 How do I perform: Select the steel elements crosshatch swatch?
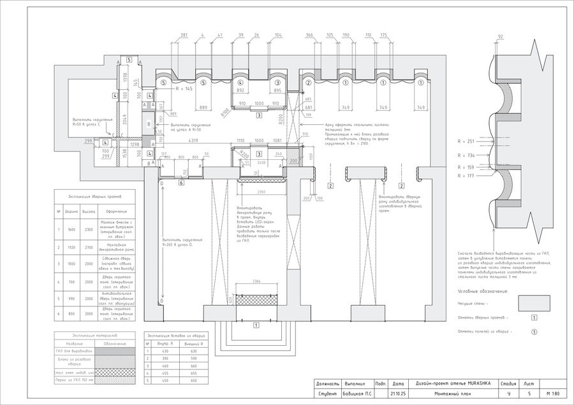click(115, 372)
